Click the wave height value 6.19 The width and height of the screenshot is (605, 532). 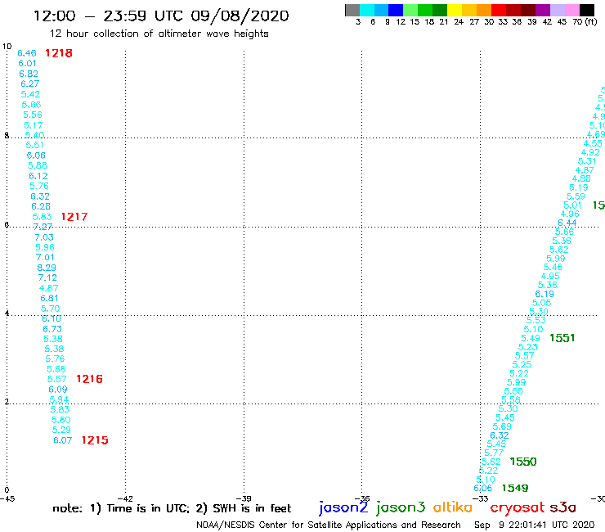(544, 294)
